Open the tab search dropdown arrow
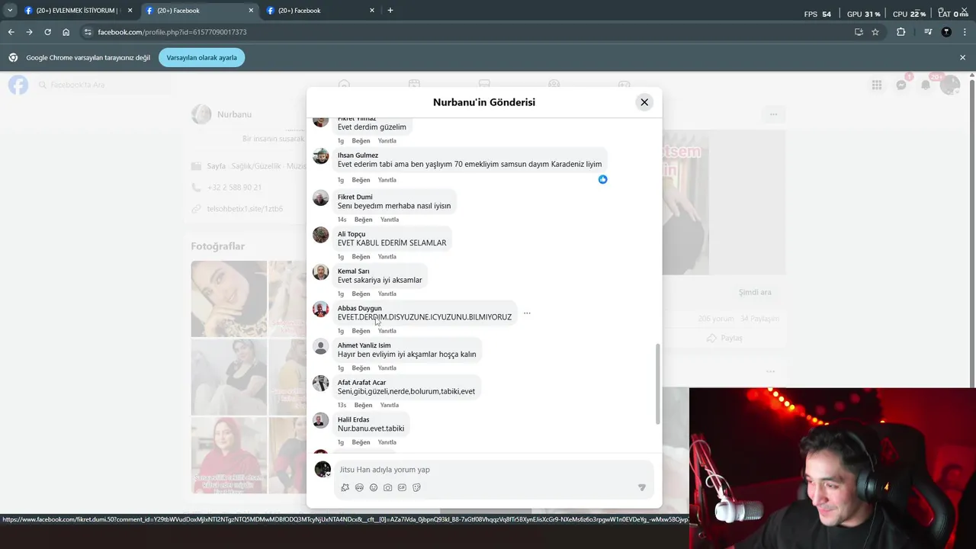 coord(10,11)
